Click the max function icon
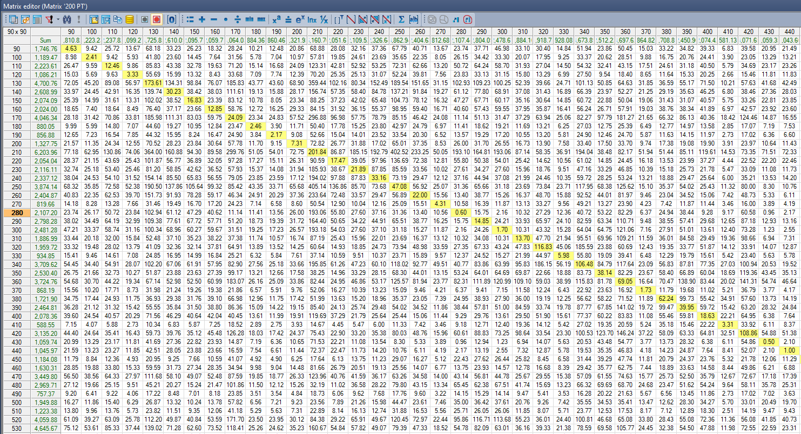This screenshot has height=434, width=801. [x=261, y=19]
